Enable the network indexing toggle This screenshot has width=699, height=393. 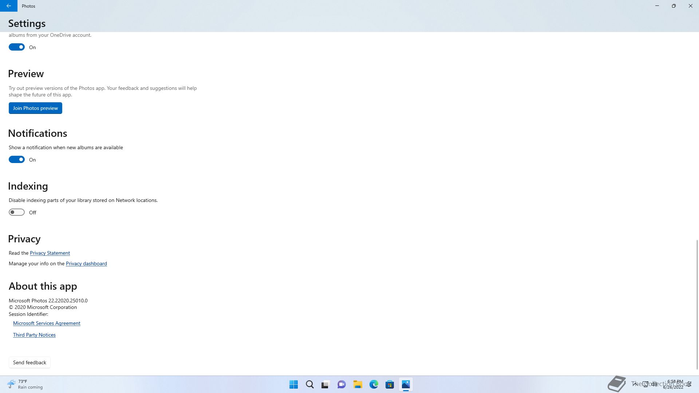[17, 212]
